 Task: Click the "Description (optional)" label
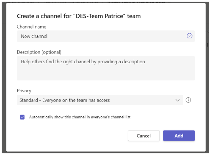(x=39, y=52)
